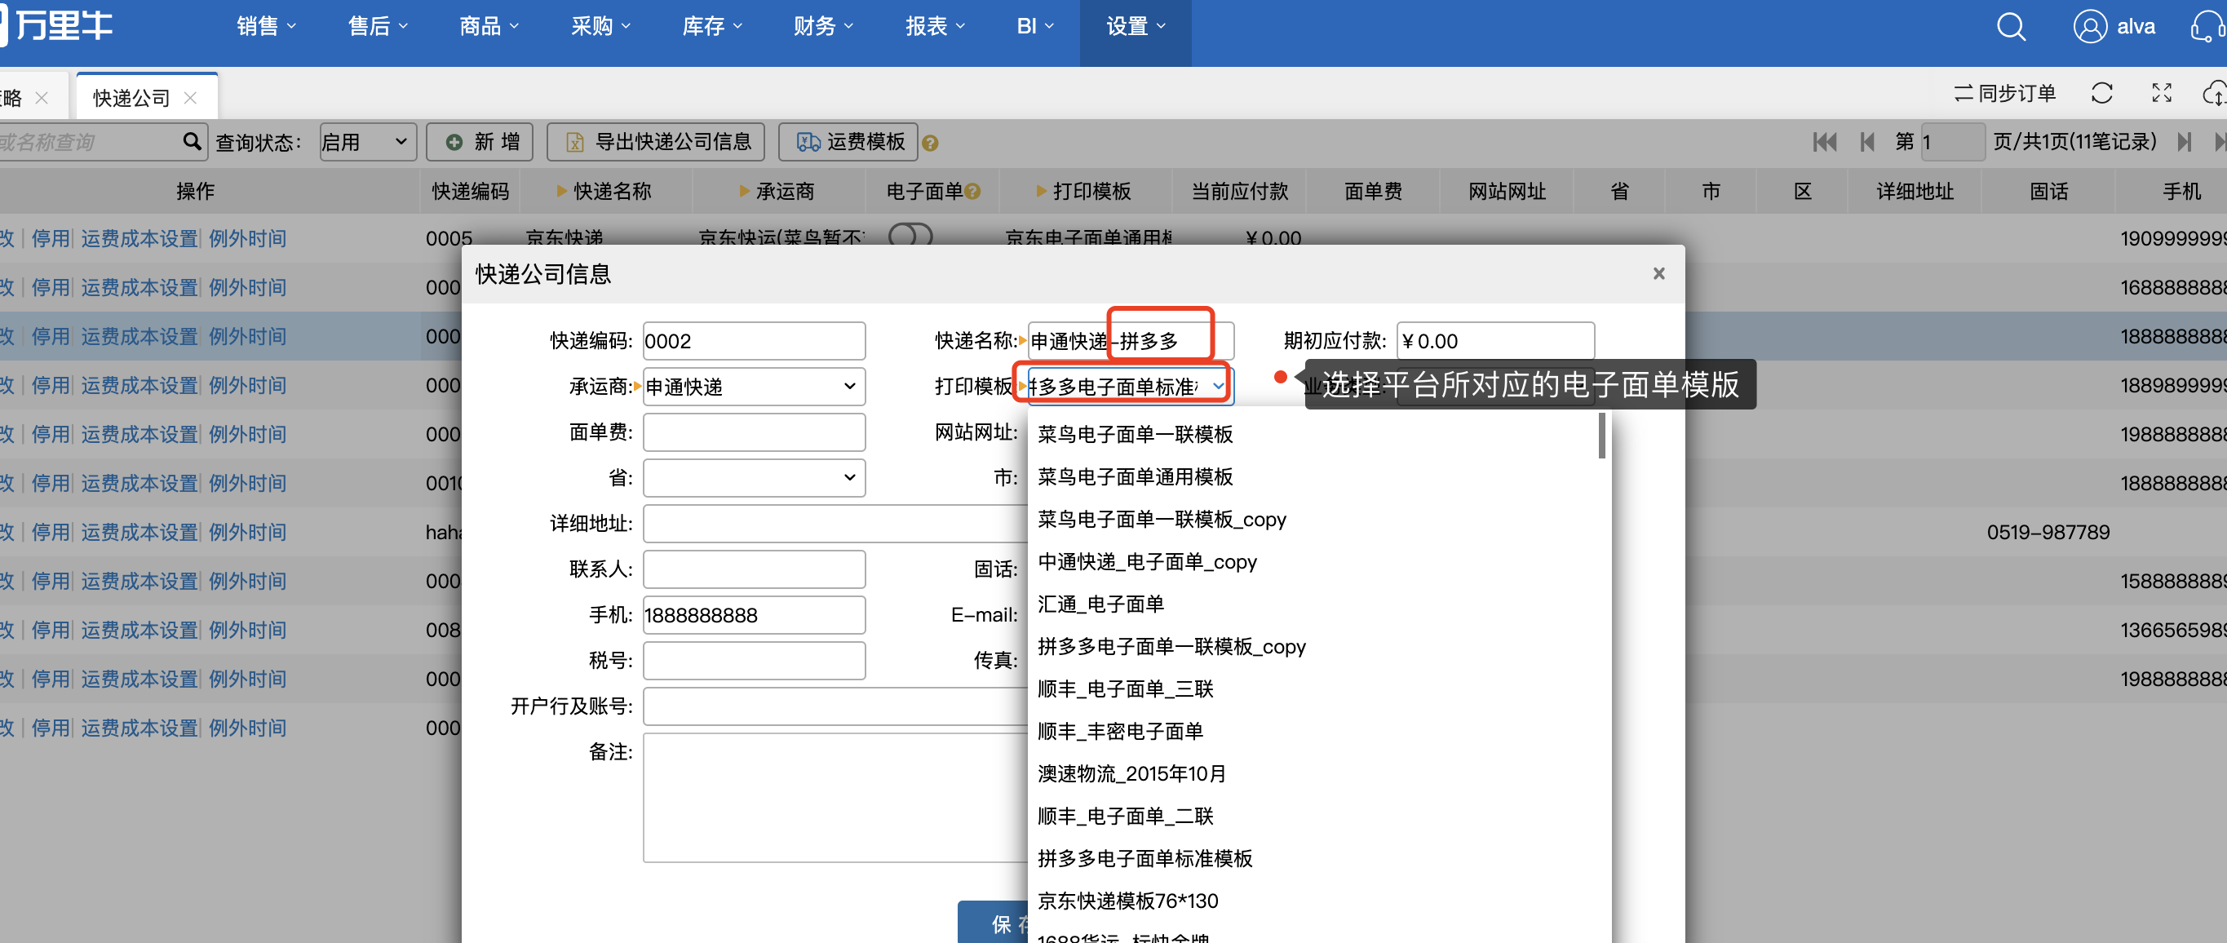Viewport: 2227px width, 943px height.
Task: Go to first page icon
Action: (x=1824, y=142)
